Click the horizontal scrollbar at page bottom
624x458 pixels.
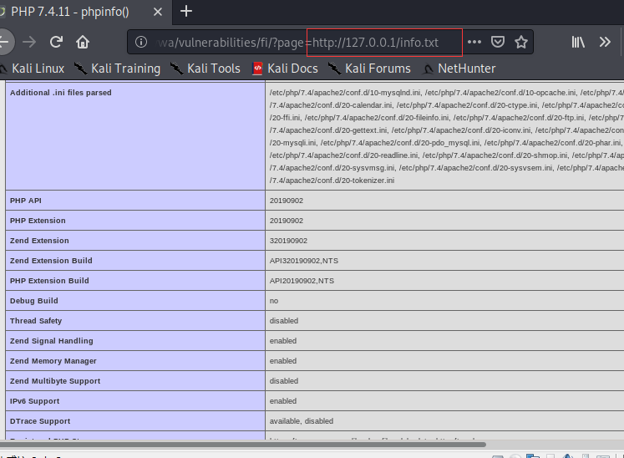(243, 444)
